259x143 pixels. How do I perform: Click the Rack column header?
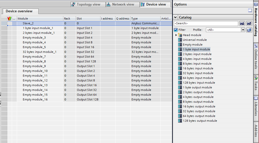click(x=70, y=19)
